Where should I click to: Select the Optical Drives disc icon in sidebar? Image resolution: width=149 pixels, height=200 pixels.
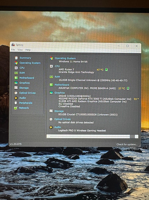coord(16,93)
